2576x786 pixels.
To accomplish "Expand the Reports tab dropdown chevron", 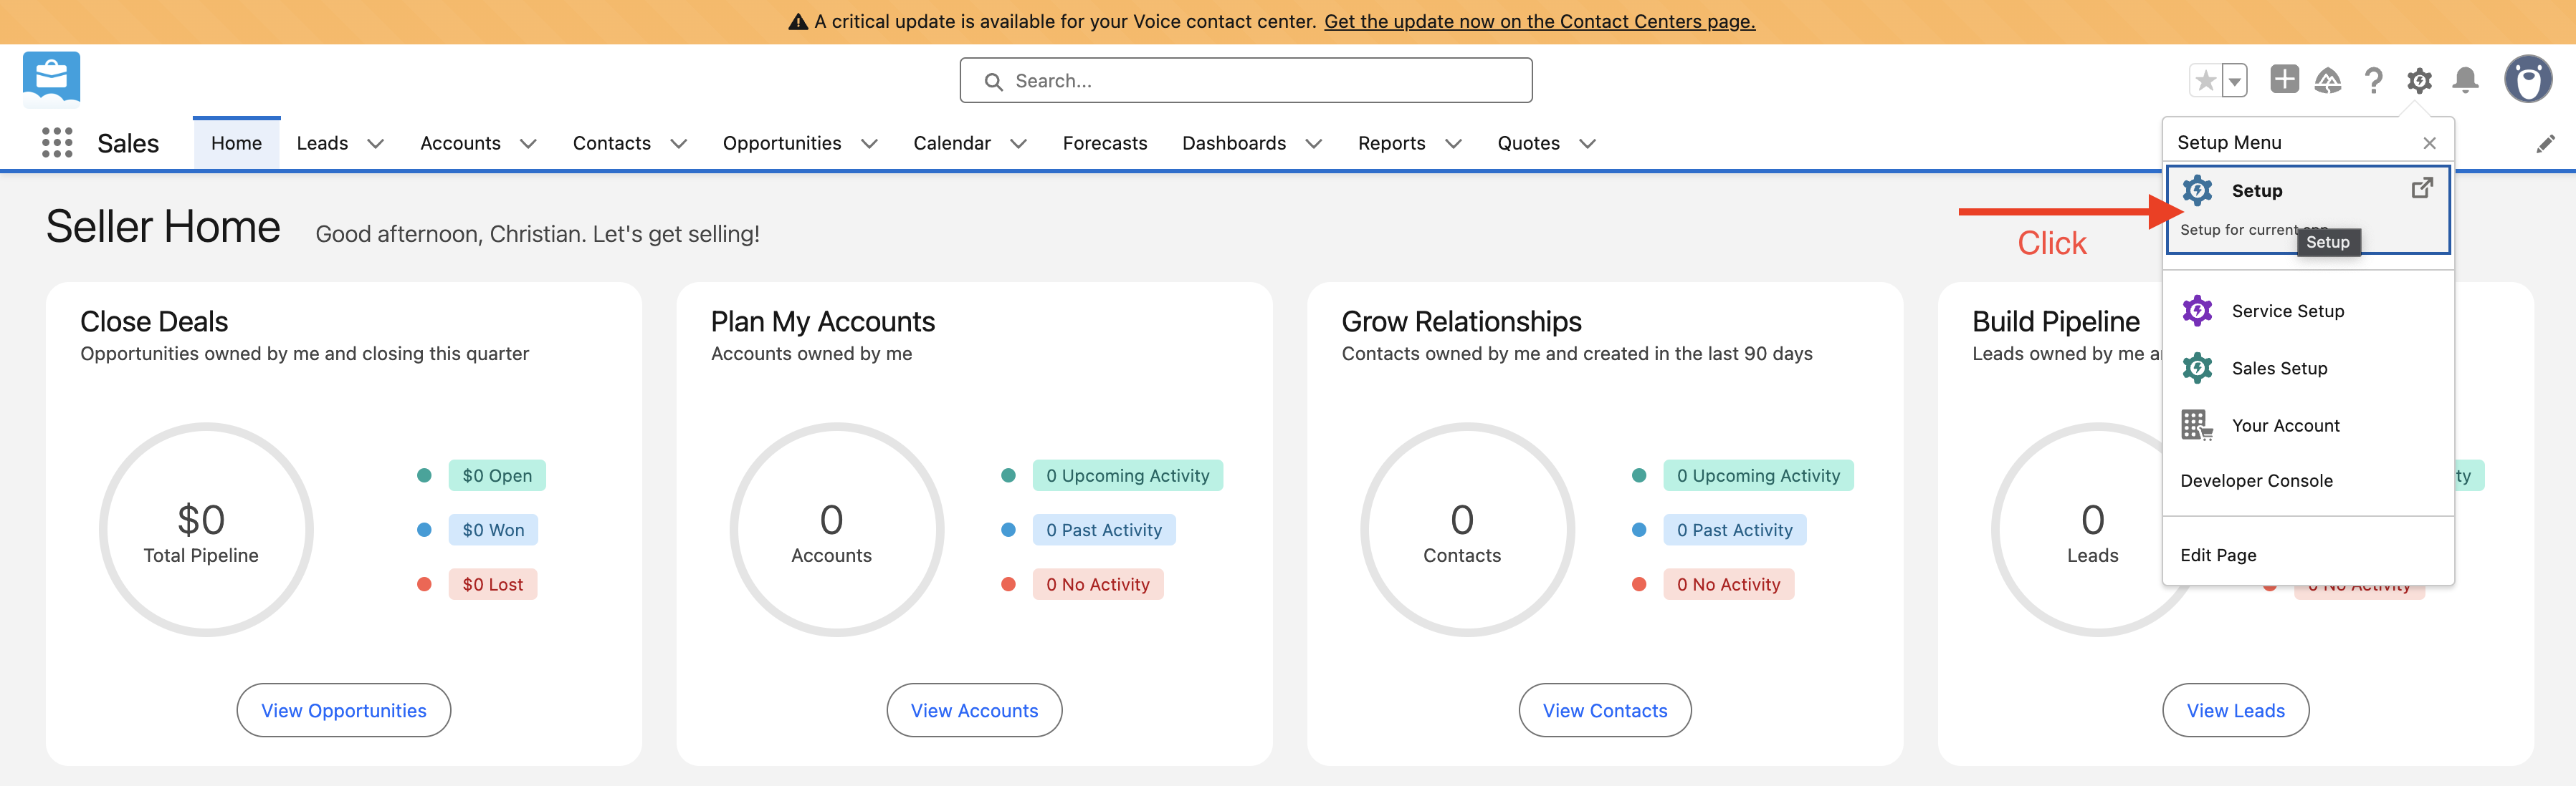I will 1453,144.
